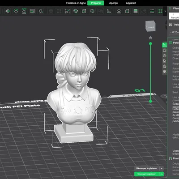
Task: Click the bottom handle of the green slider
Action: 150,102
